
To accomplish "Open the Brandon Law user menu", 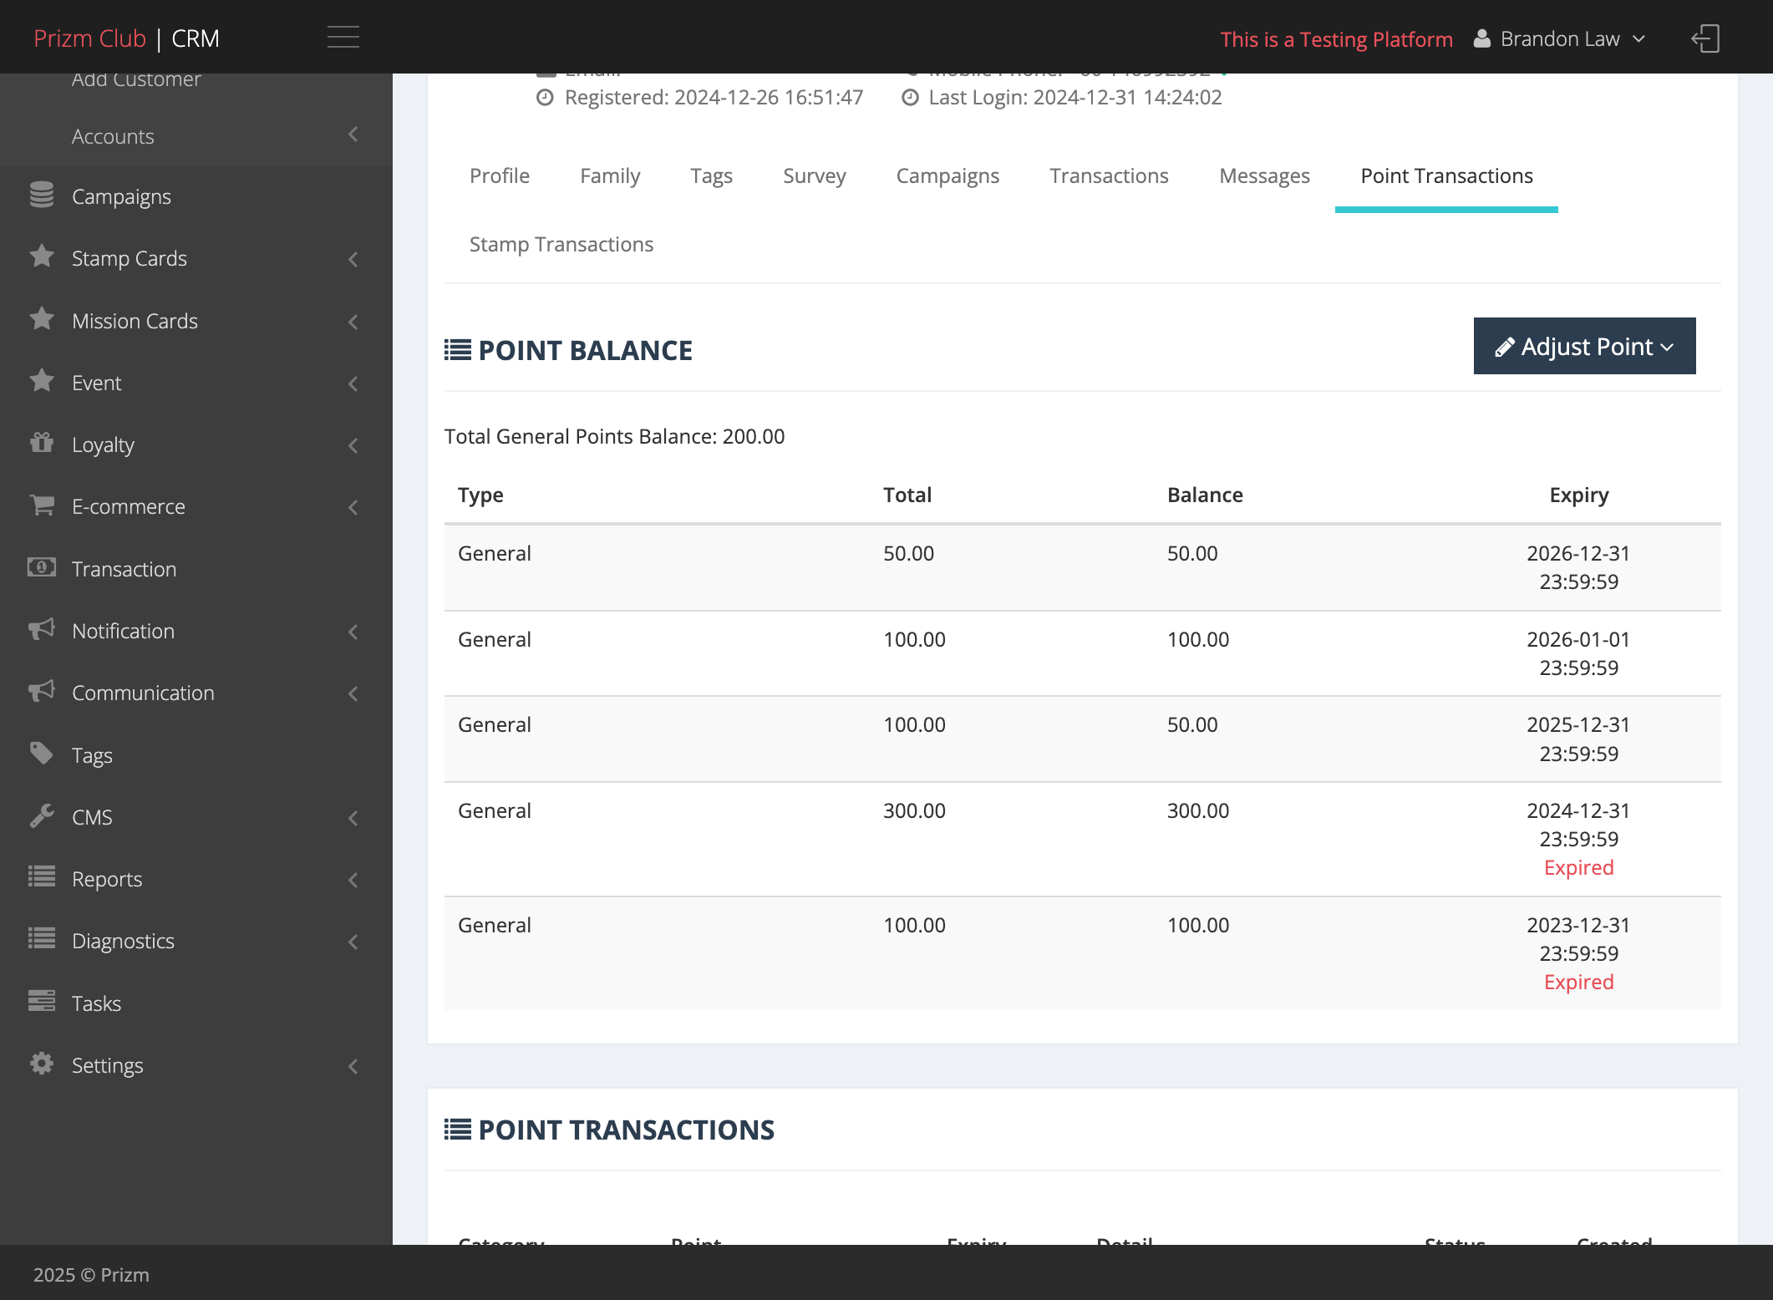I will [x=1560, y=39].
